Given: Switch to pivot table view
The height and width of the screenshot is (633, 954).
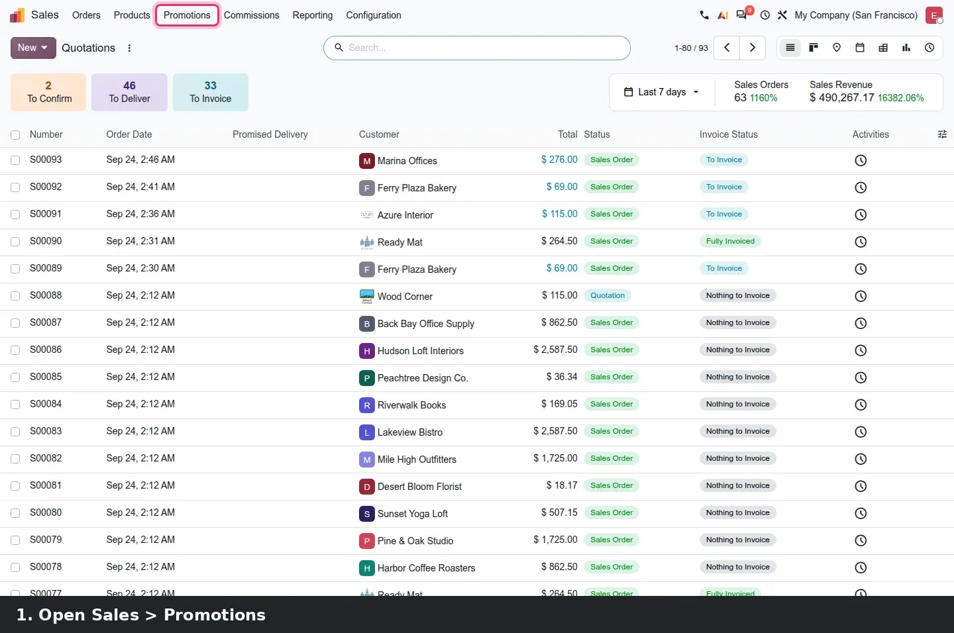Looking at the screenshot, I should click(x=883, y=48).
